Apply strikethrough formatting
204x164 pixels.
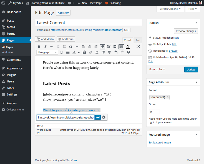pyautogui.click(x=52, y=47)
